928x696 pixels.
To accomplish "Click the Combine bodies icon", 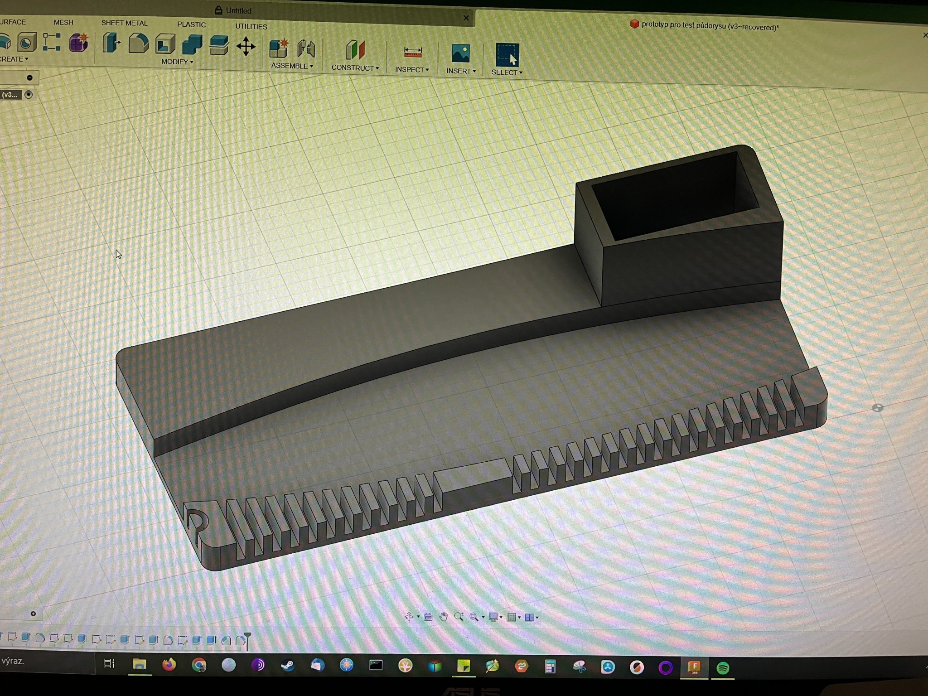I will [x=192, y=45].
